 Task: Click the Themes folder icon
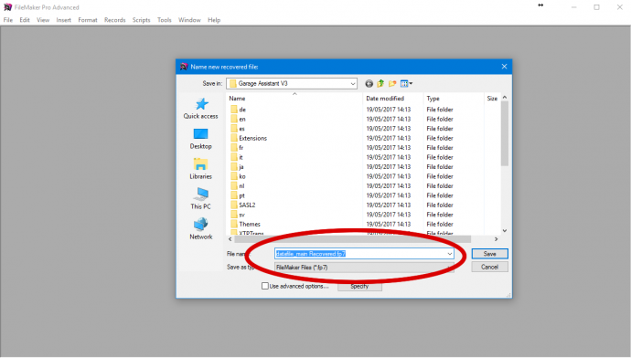pyautogui.click(x=234, y=224)
